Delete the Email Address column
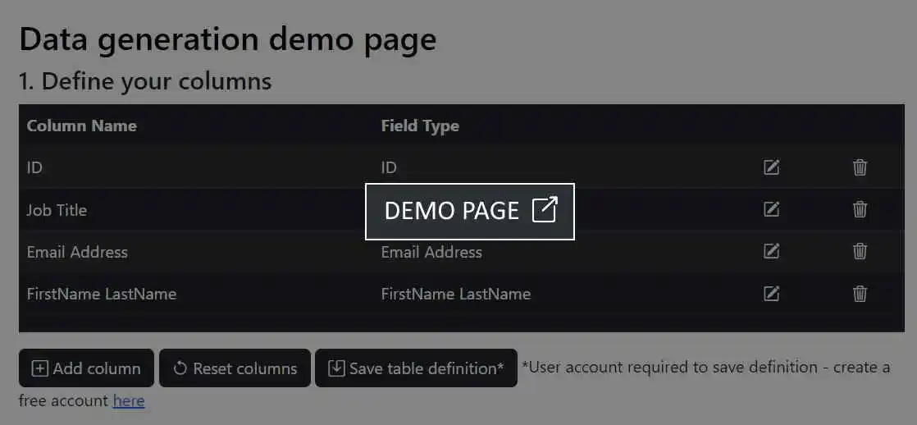Viewport: 917px width, 425px height. pyautogui.click(x=860, y=251)
